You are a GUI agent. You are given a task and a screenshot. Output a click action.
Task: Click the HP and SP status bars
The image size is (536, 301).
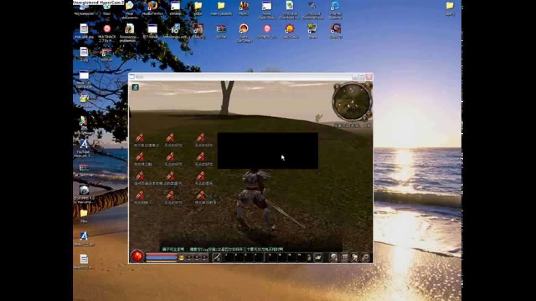pyautogui.click(x=161, y=257)
